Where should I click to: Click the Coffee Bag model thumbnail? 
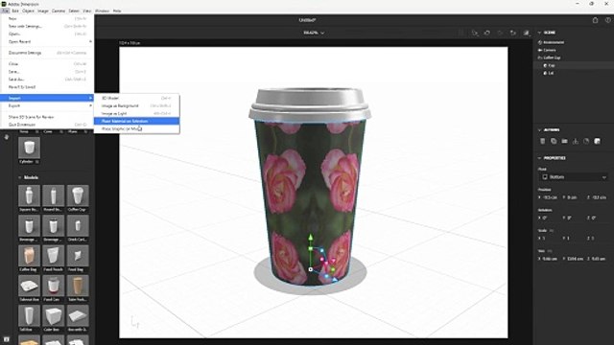[x=29, y=256]
